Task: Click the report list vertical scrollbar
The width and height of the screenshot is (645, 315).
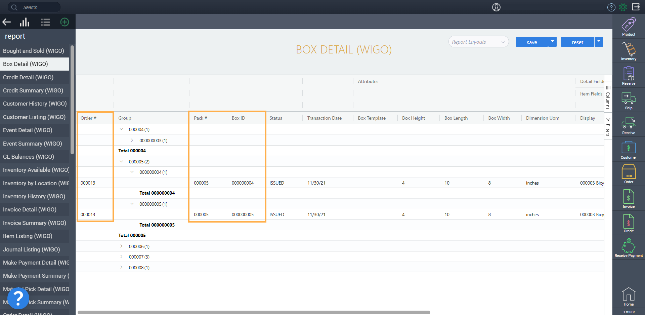Action: tap(72, 100)
